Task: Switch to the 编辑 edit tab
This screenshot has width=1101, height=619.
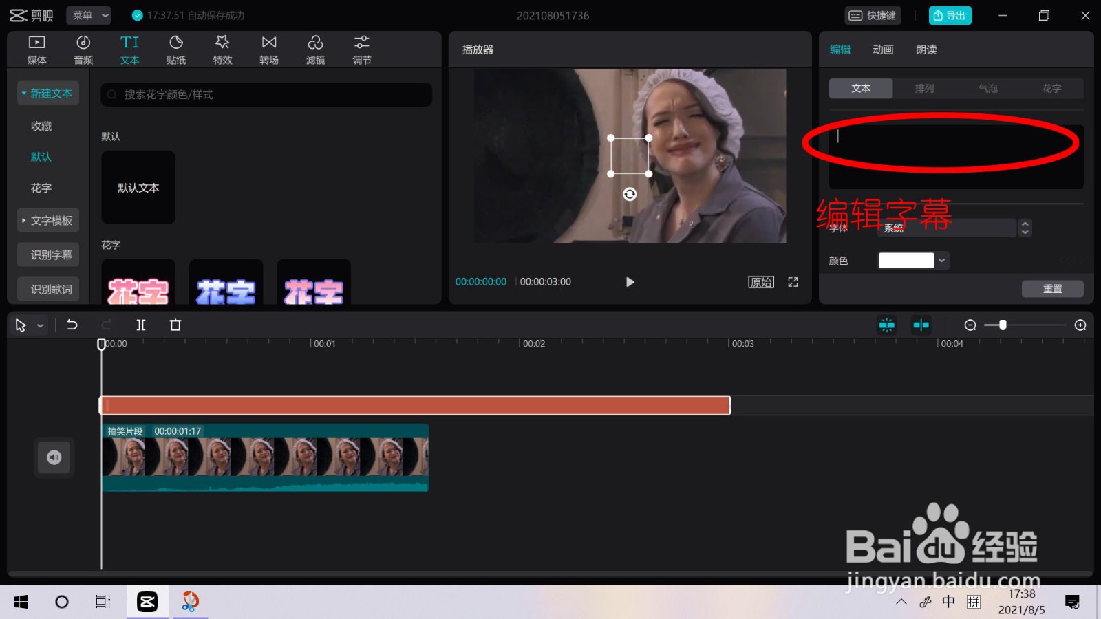Action: [840, 50]
